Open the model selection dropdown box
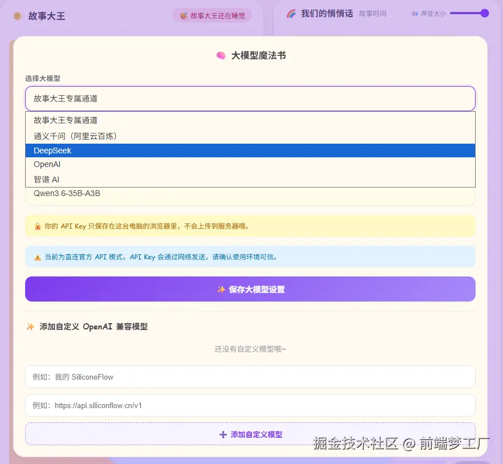This screenshot has height=464, width=503. click(250, 99)
